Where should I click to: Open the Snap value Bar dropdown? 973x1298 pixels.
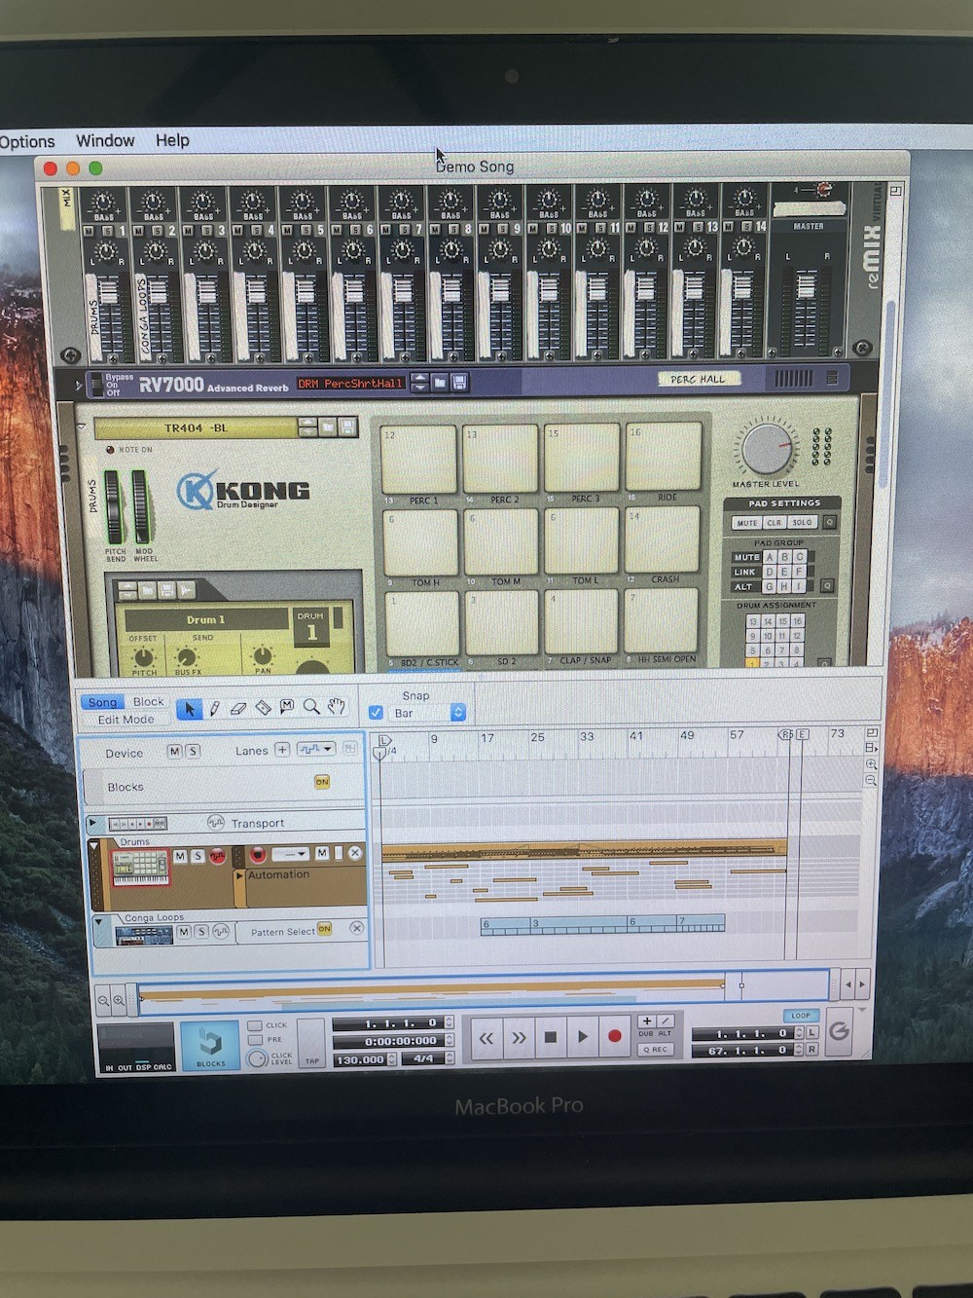coord(428,713)
